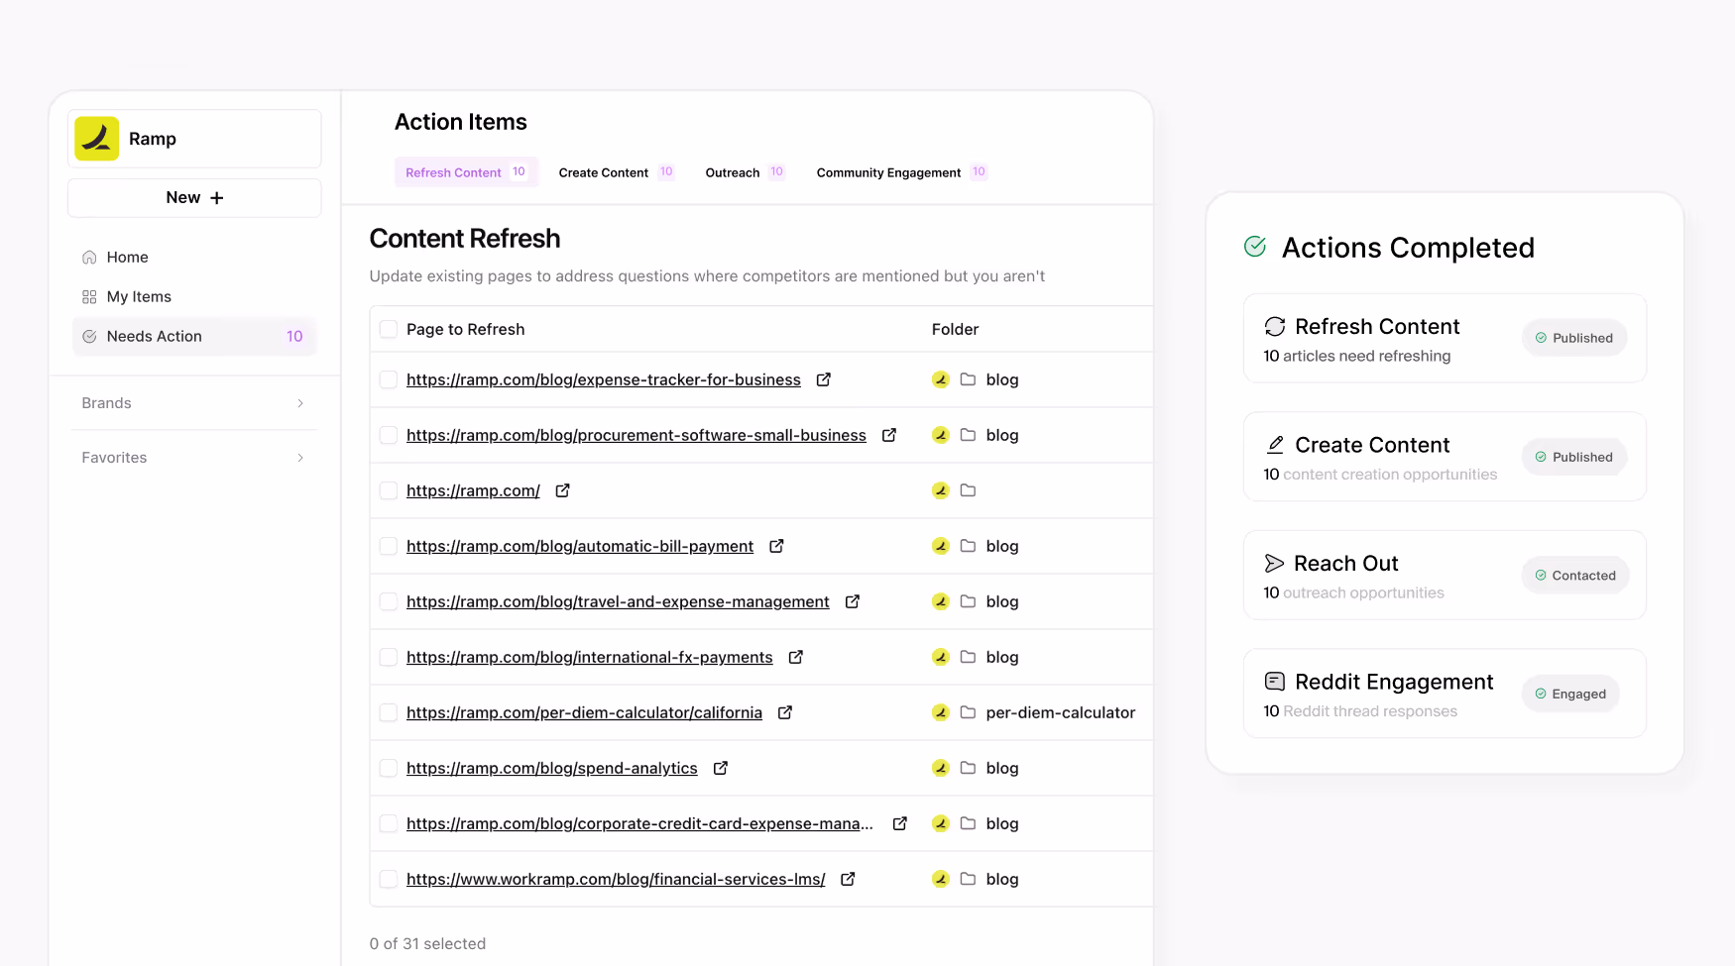Screen dimensions: 1735x966
Task: Open the expense-tracker-for-business URL link
Action: [x=604, y=379]
